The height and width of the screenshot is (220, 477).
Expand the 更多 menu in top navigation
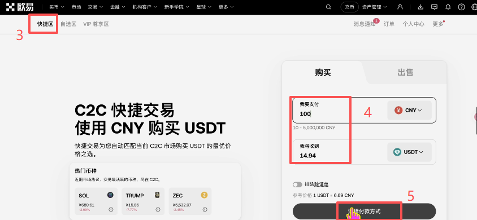(x=226, y=7)
